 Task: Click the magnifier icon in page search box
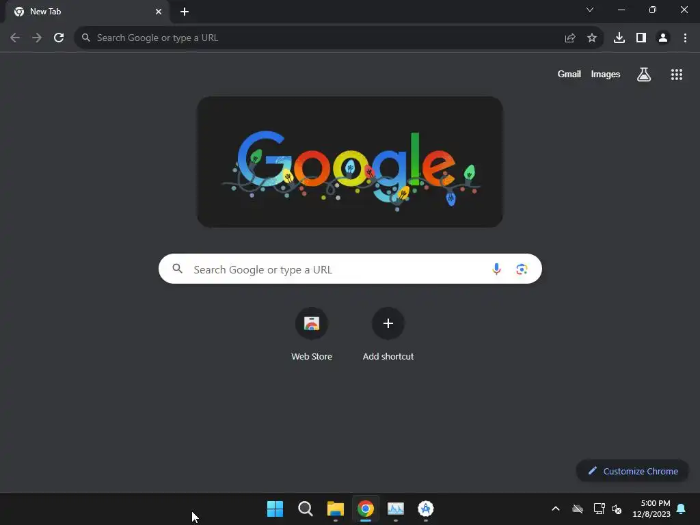pos(178,269)
